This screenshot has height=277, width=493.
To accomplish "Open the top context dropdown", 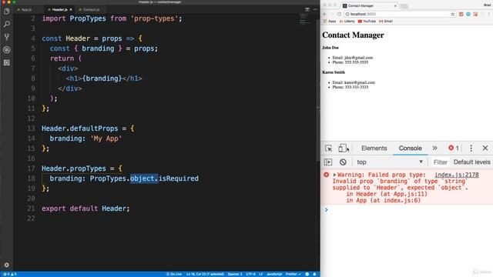I will pyautogui.click(x=389, y=162).
